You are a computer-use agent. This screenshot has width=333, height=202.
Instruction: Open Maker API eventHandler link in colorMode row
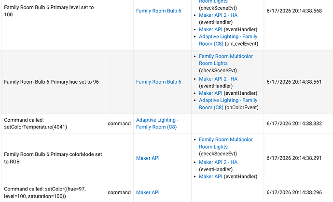pyautogui.click(x=210, y=177)
